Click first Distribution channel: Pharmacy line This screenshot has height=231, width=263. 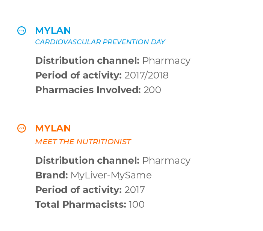click(x=113, y=61)
